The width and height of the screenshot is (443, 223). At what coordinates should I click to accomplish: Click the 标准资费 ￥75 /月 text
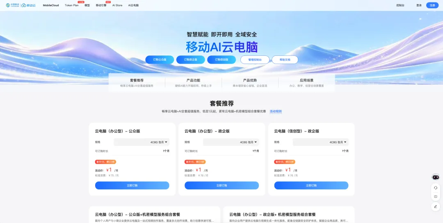coord(107,175)
